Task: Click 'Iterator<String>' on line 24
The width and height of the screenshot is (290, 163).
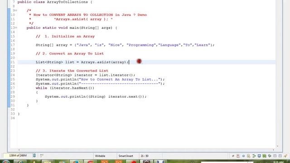Action: click(x=54, y=75)
